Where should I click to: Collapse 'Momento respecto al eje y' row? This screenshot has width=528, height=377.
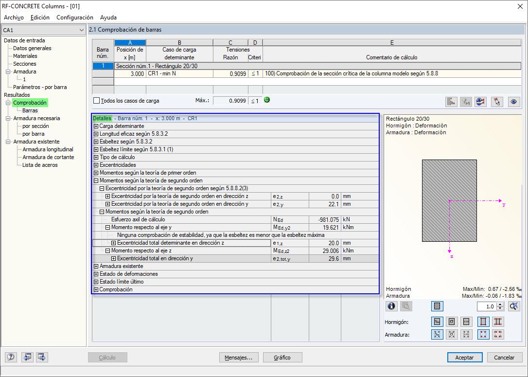coord(108,227)
